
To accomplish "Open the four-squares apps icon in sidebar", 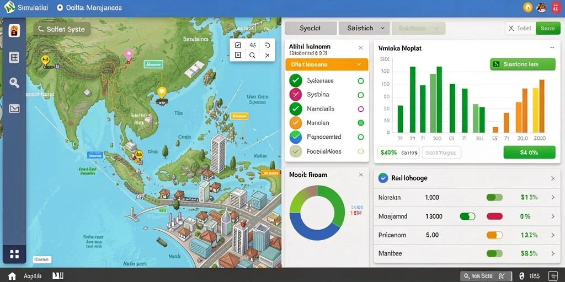I will coord(14,254).
